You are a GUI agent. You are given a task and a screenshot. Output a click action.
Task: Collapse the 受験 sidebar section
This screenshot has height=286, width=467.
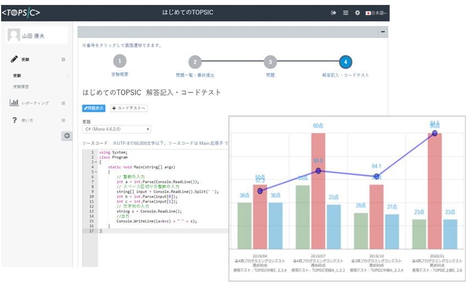click(63, 59)
